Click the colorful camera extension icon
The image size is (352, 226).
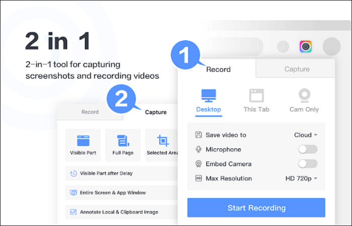click(x=305, y=47)
